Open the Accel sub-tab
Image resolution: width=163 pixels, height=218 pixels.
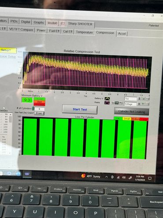(x=122, y=34)
